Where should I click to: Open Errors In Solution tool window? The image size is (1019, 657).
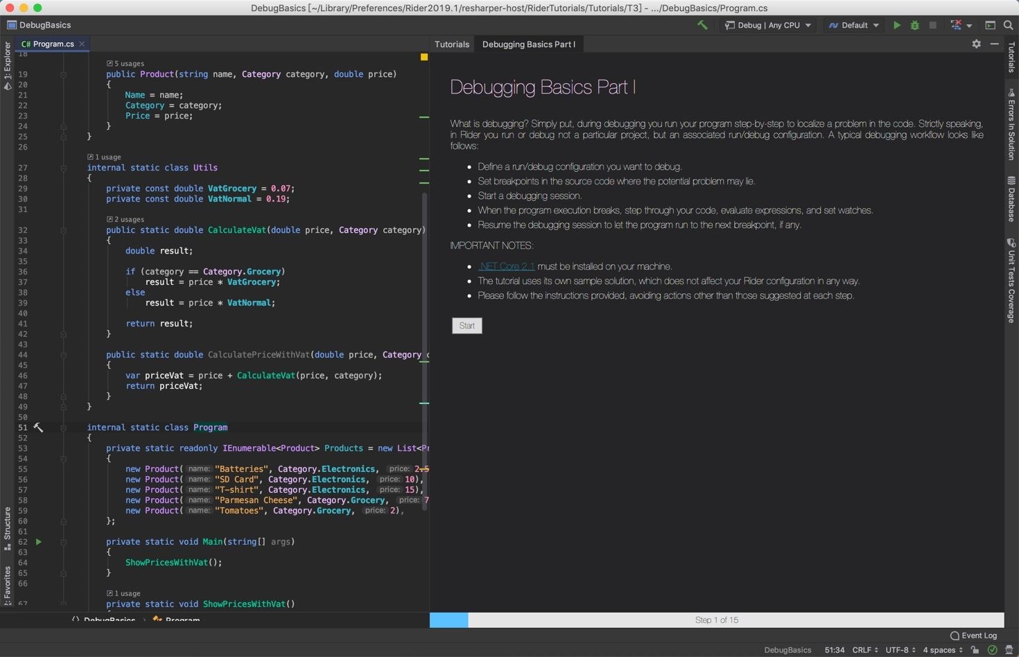tap(1011, 125)
